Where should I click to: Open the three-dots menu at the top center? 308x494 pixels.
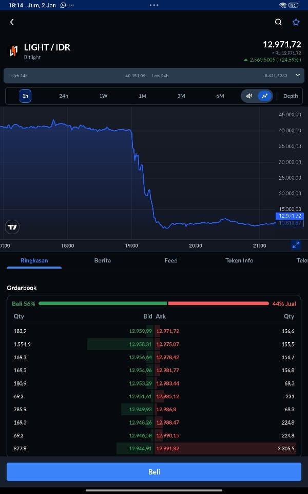pyautogui.click(x=154, y=5)
